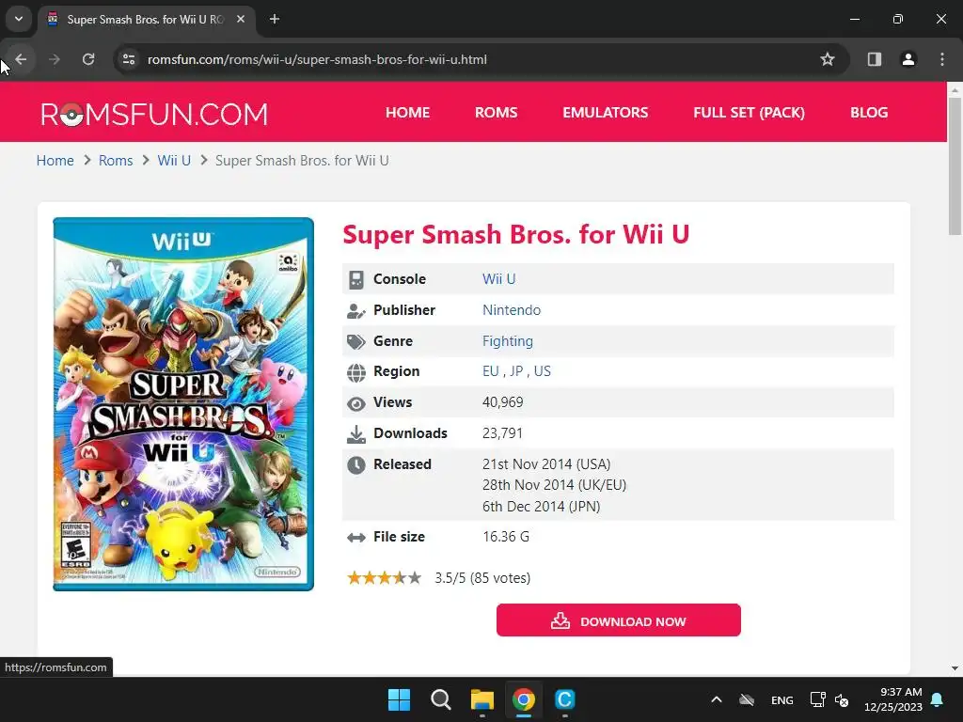
Task: View site information icon in the address bar
Action: (x=128, y=59)
